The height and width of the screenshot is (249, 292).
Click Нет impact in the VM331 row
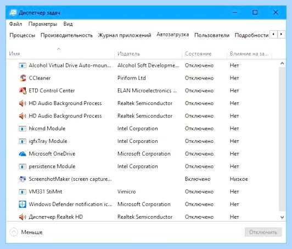[234, 192]
